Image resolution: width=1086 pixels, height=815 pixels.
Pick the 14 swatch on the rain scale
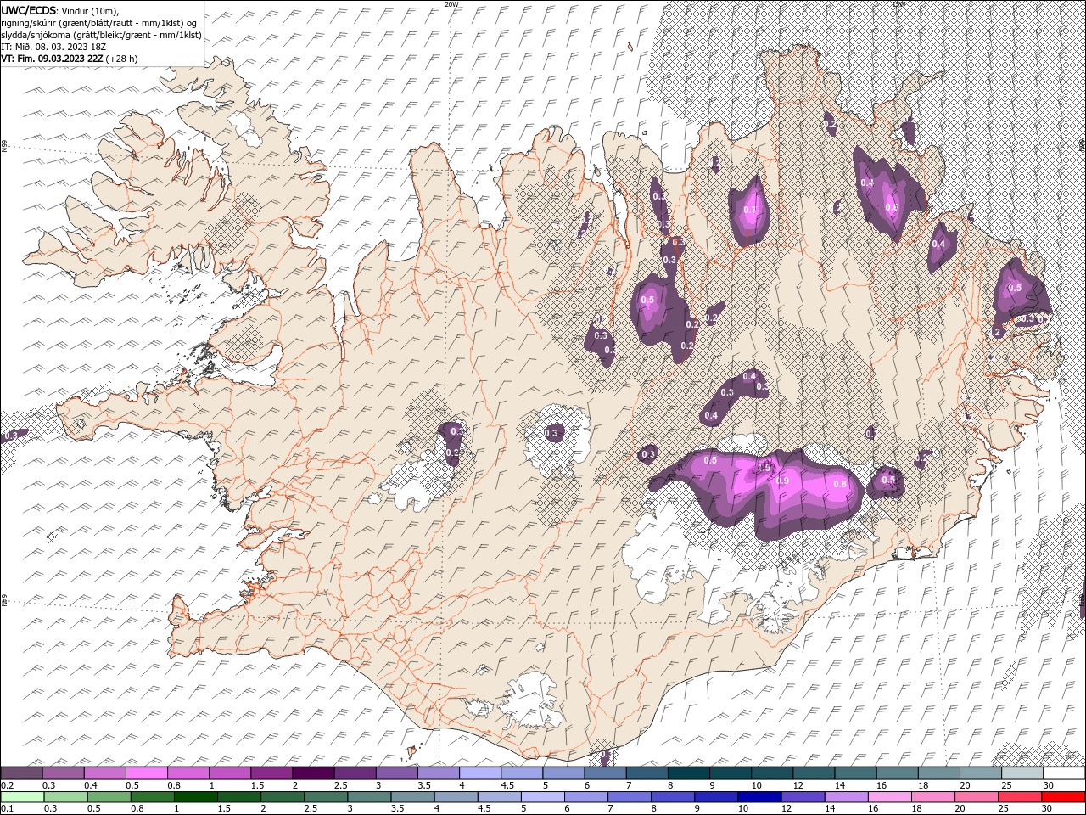click(x=846, y=797)
